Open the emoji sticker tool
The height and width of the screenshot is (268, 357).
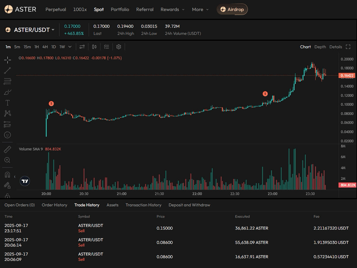7,135
